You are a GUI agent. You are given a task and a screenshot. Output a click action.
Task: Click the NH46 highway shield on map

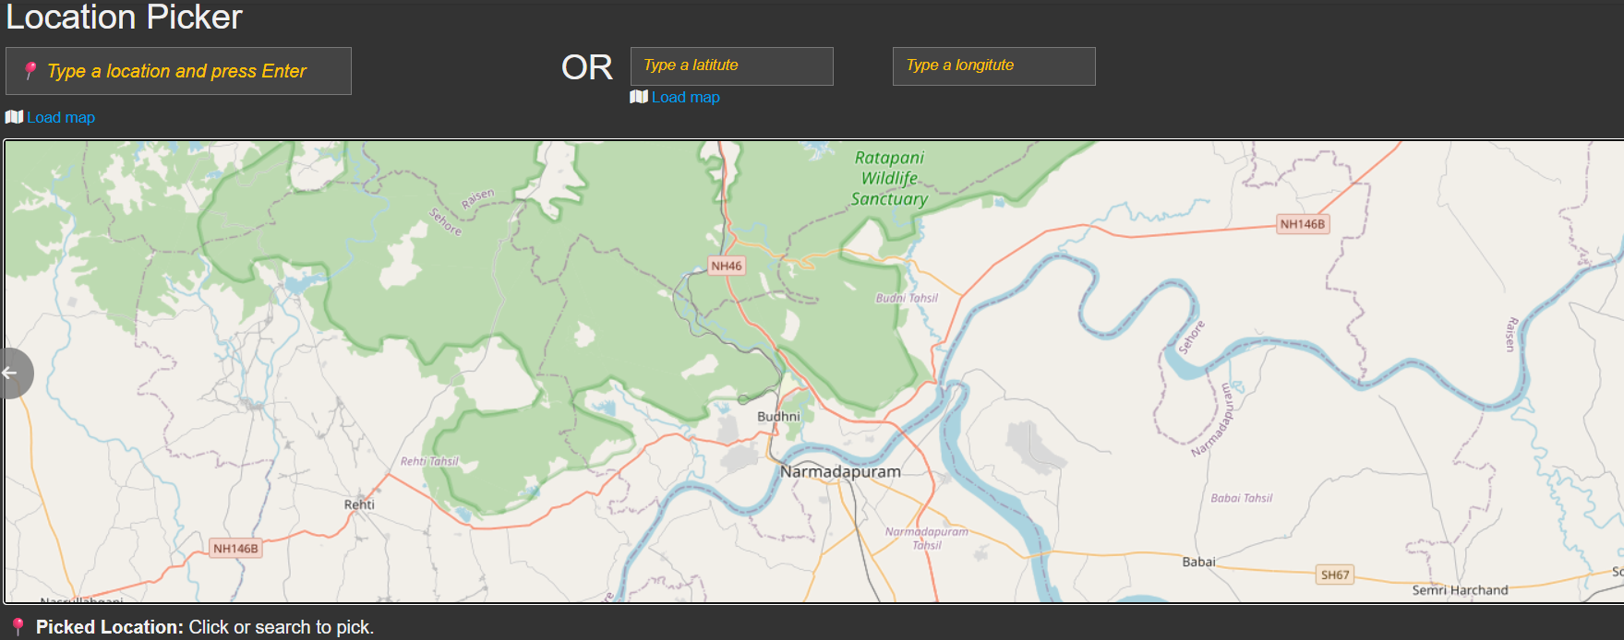coord(726,266)
